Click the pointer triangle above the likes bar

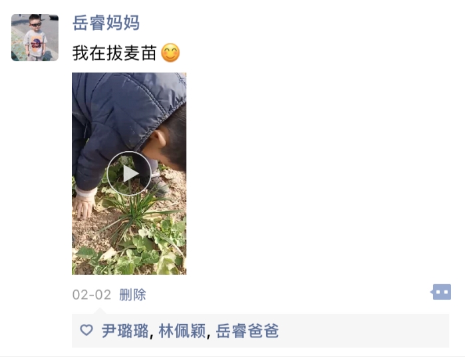coord(100,311)
